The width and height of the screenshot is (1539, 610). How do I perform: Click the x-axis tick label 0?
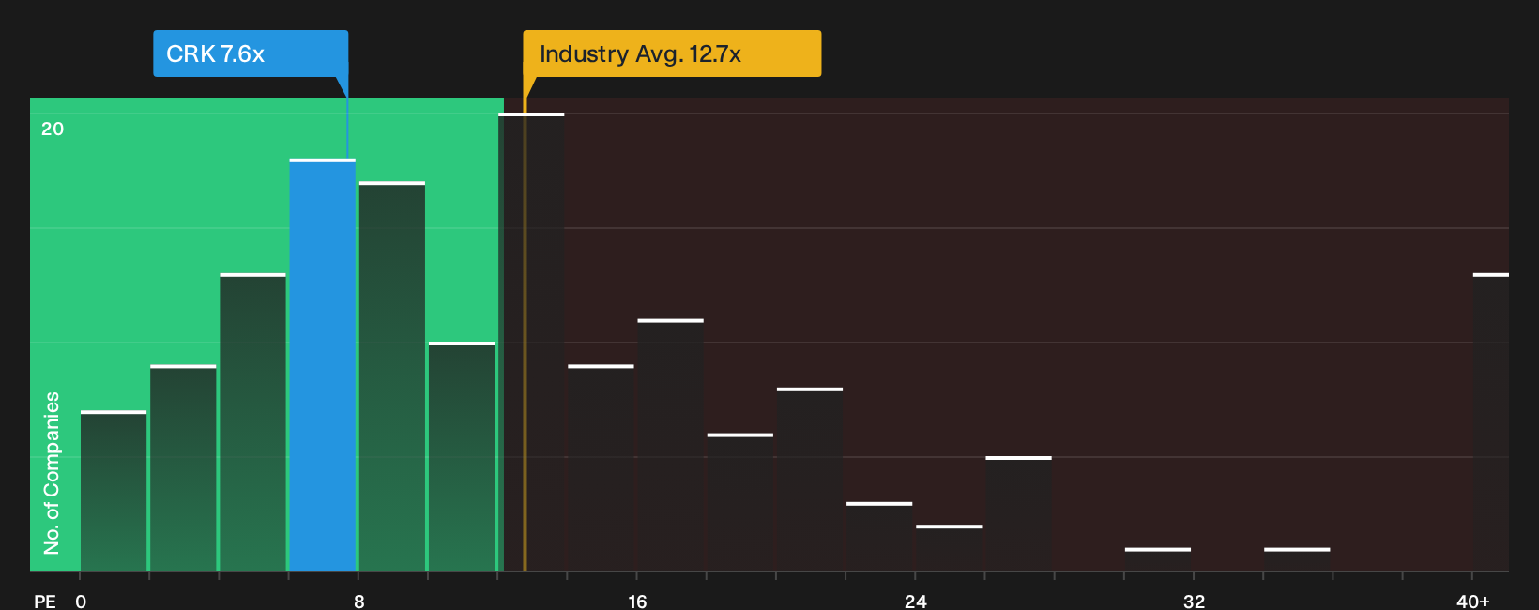81,601
